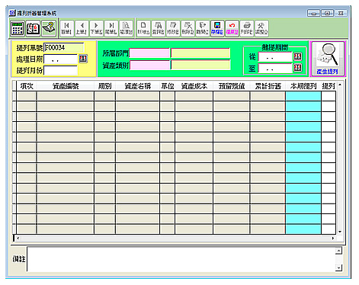Screen dimensions: 359x285
Task: Click the modify record toolbar icon
Action: [173, 28]
